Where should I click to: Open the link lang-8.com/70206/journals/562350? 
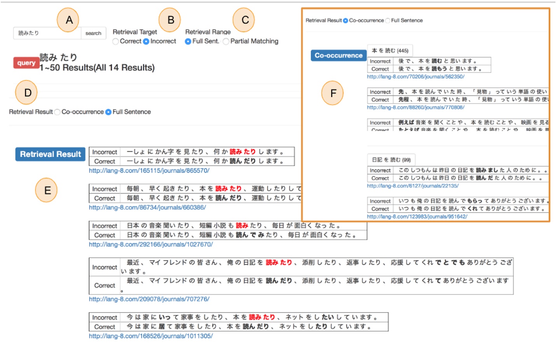(417, 77)
